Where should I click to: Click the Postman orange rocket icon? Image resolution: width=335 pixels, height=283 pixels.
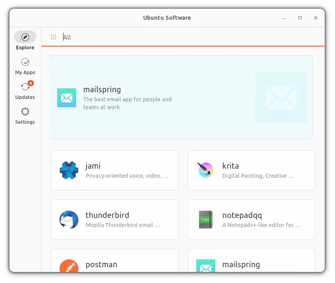coord(69,266)
